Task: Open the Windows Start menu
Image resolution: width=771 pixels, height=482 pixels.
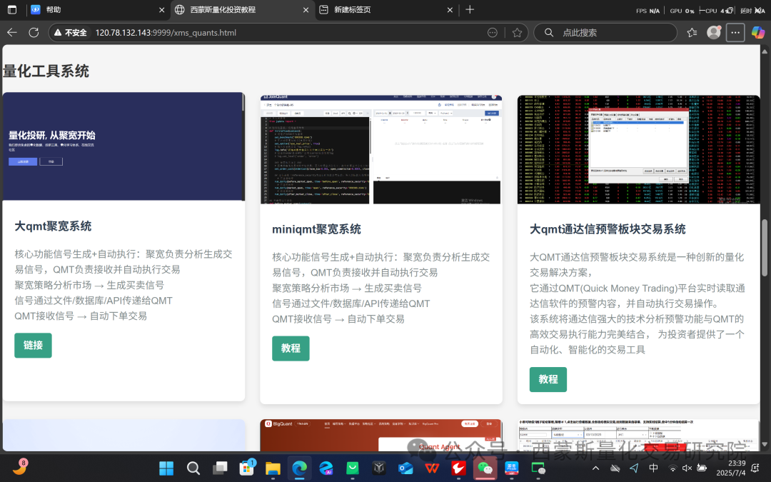Action: (x=166, y=468)
